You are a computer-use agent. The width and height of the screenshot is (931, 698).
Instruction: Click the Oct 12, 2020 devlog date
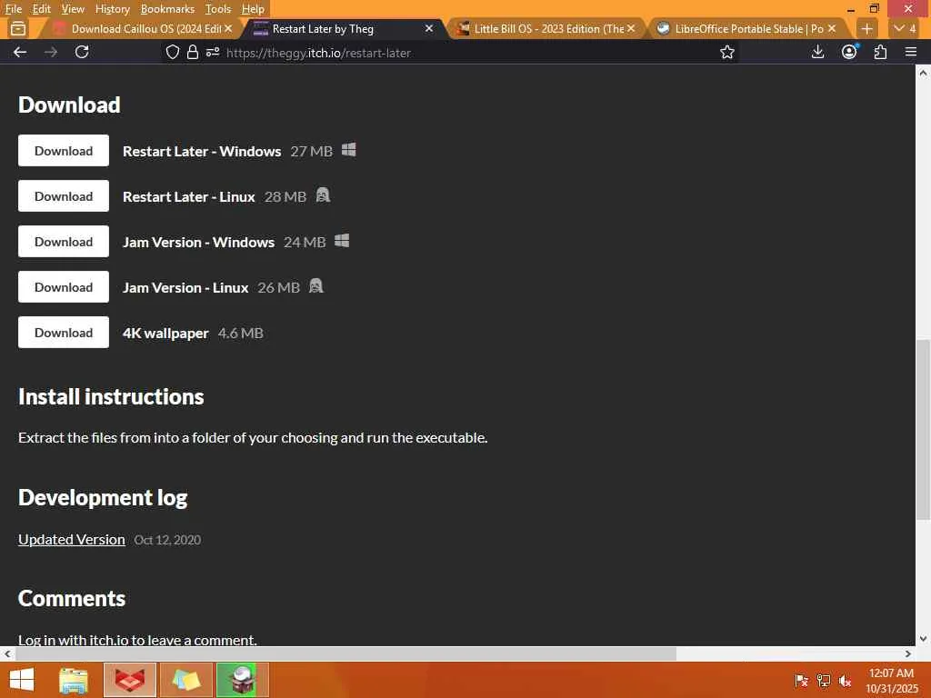click(167, 540)
